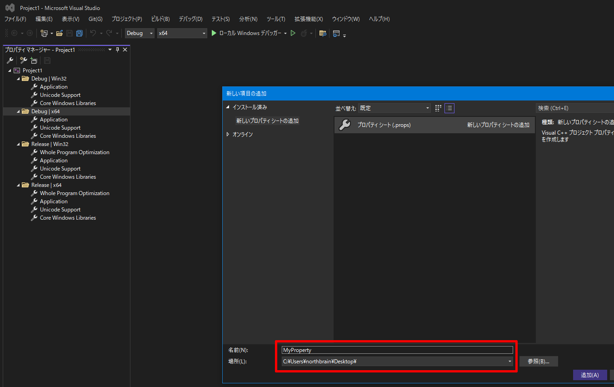614x387 pixels.
Task: Open the ビルド(B) menu
Action: click(160, 19)
